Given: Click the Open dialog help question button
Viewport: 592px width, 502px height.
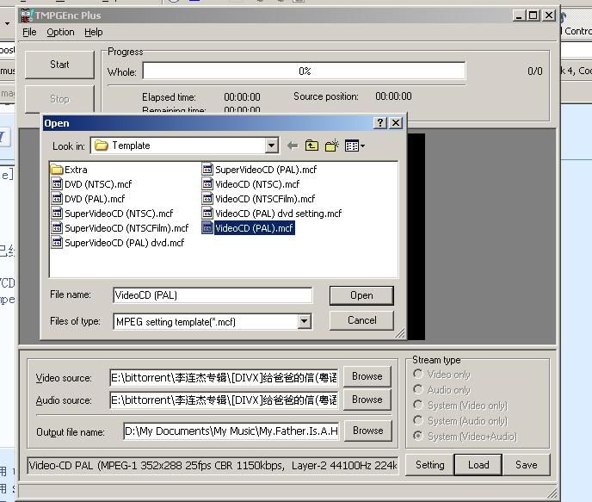Looking at the screenshot, I should click(379, 123).
